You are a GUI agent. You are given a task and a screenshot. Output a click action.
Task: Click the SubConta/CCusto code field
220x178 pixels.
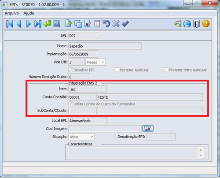pos(83,111)
